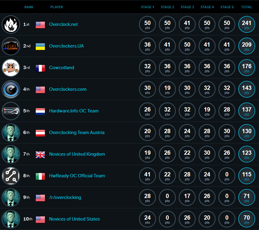Click the Ukraine flag beside Overclockers.UA
The image size is (259, 230).
40,47
